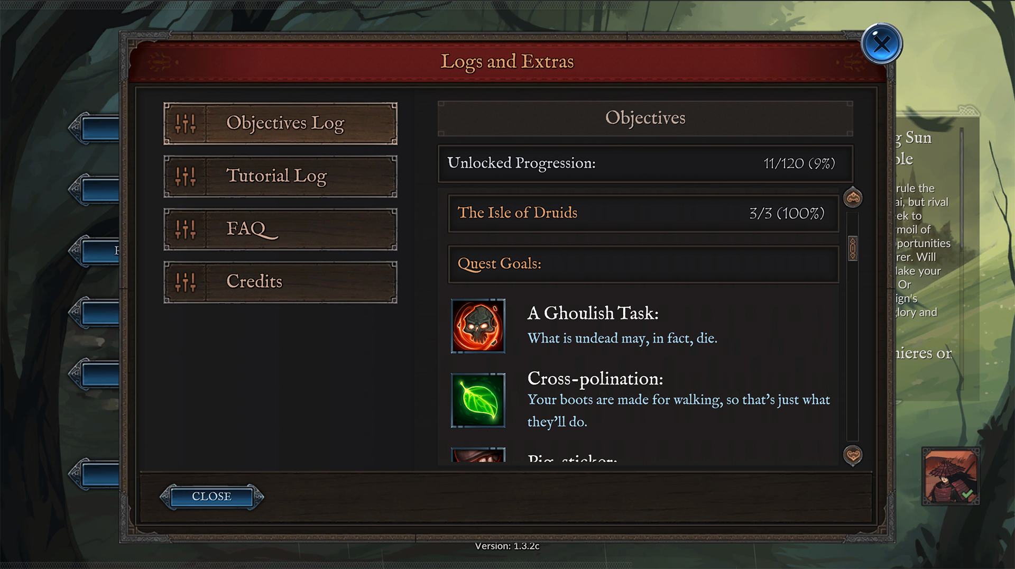Click the slider icon beside FAQ
The width and height of the screenshot is (1015, 569).
tap(186, 230)
